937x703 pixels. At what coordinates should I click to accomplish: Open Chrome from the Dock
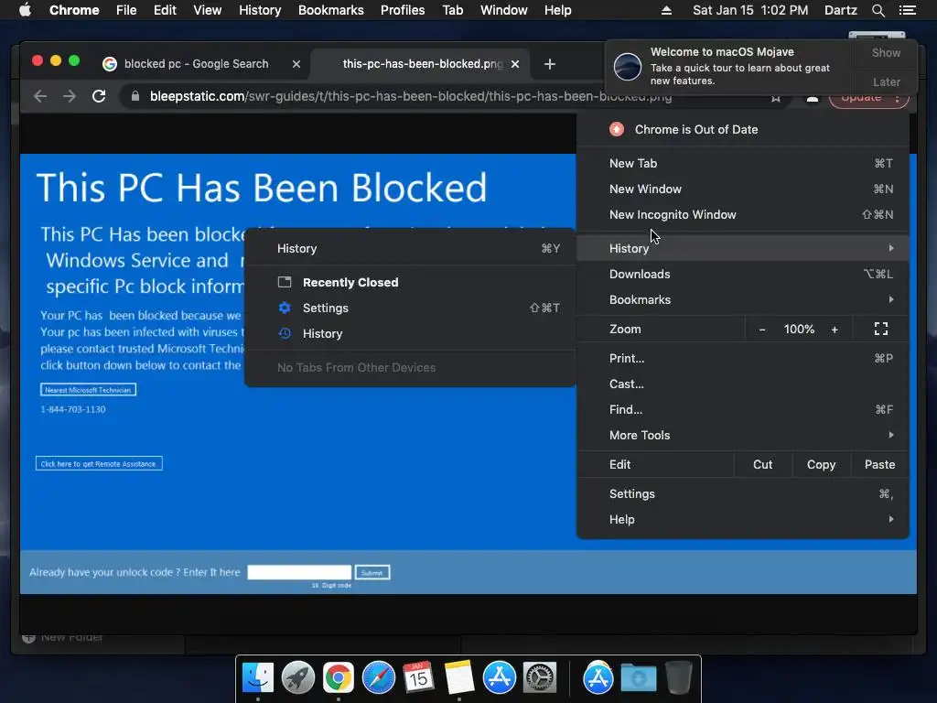pyautogui.click(x=339, y=677)
